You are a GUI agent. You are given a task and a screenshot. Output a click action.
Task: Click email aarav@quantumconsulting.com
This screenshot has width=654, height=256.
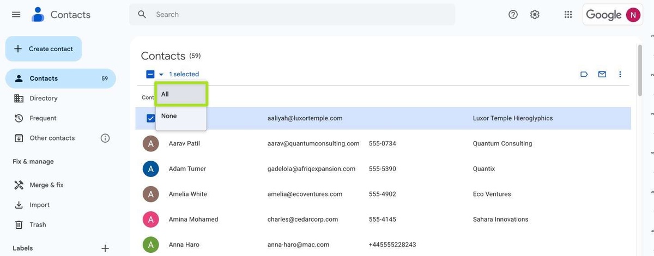[313, 144]
